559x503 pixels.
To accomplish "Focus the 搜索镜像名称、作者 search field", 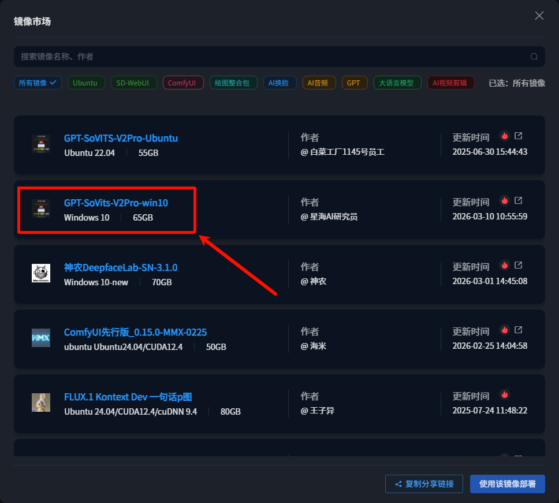I will pyautogui.click(x=279, y=57).
